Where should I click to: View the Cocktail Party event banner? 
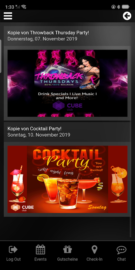coord(67,179)
